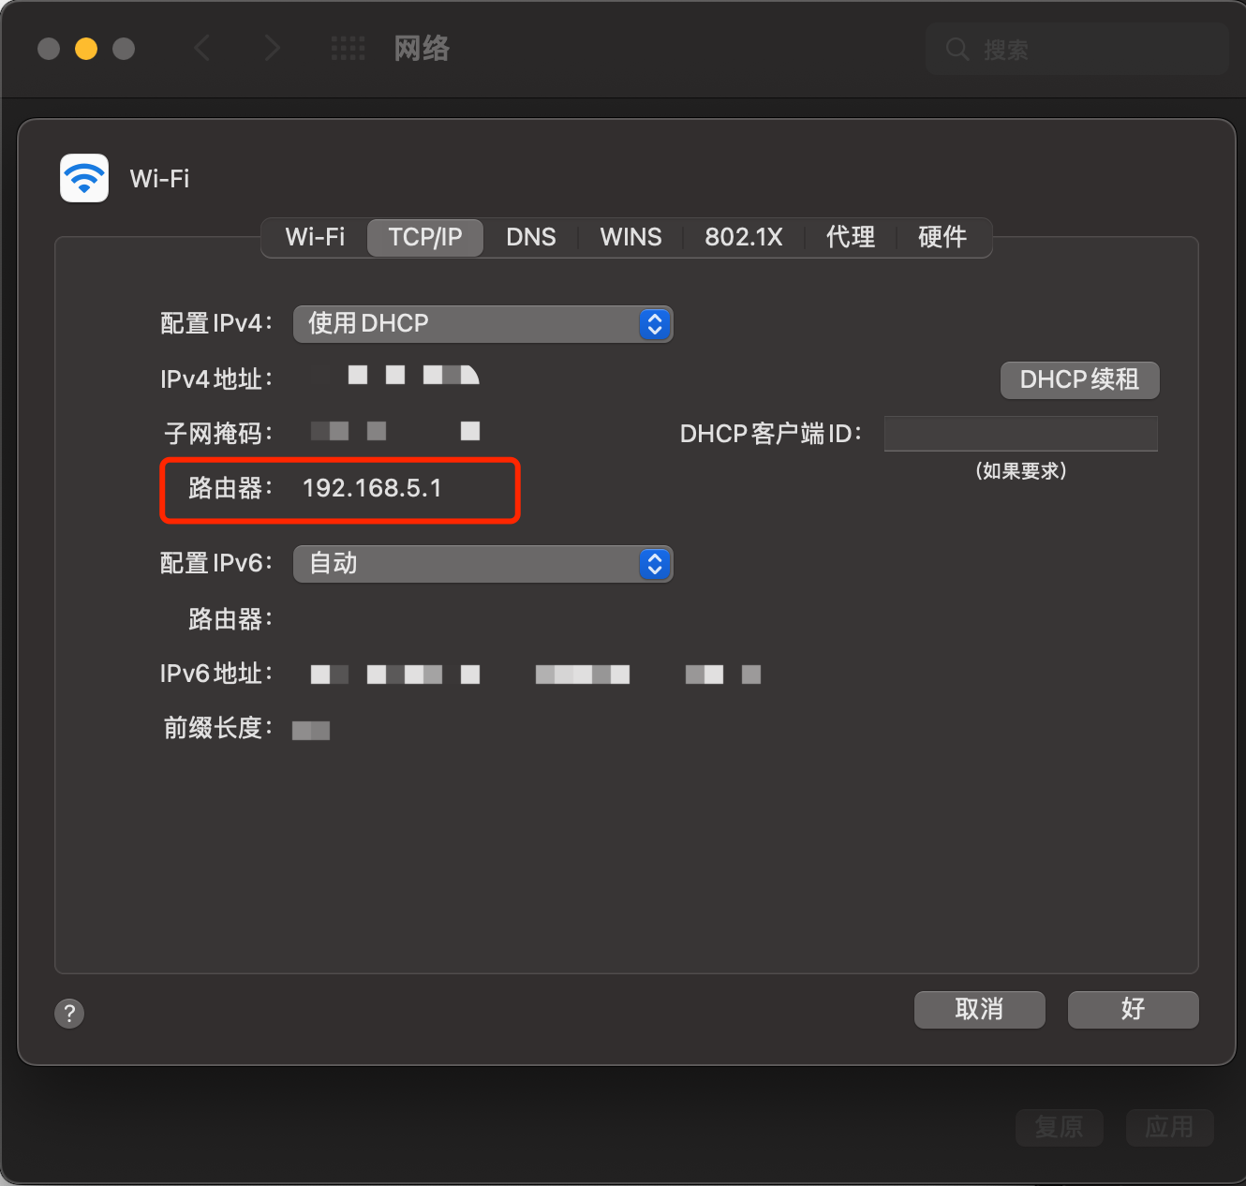
Task: Click the 应用 button behind the dialog
Action: click(x=1169, y=1127)
